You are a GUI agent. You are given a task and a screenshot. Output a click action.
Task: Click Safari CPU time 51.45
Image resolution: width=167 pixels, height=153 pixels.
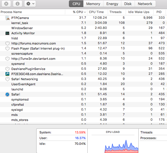(102, 94)
